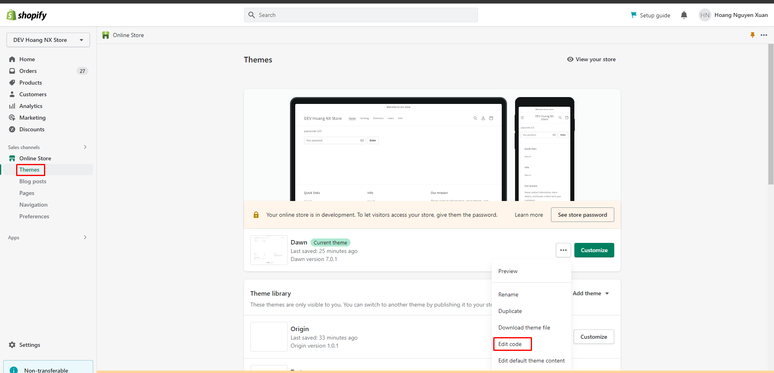Image resolution: width=774 pixels, height=373 pixels.
Task: Click the eye icon beside View your store
Action: (x=570, y=59)
